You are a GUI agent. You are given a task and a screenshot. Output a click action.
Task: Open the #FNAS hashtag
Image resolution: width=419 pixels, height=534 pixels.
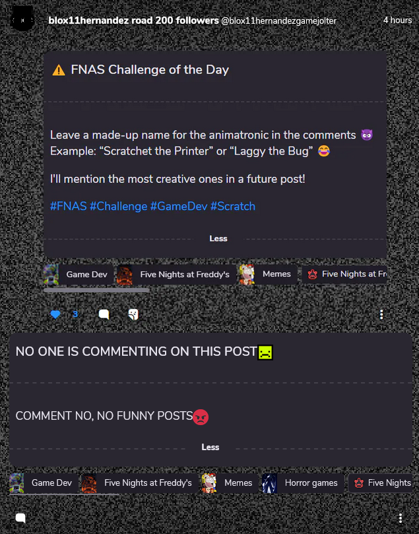tap(68, 206)
